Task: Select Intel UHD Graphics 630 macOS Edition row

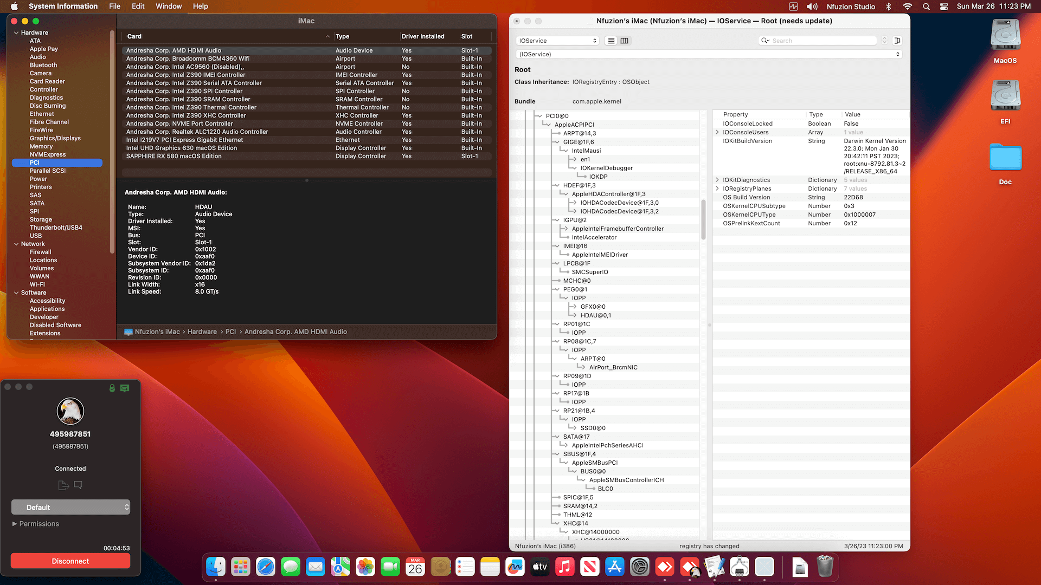Action: click(x=307, y=148)
